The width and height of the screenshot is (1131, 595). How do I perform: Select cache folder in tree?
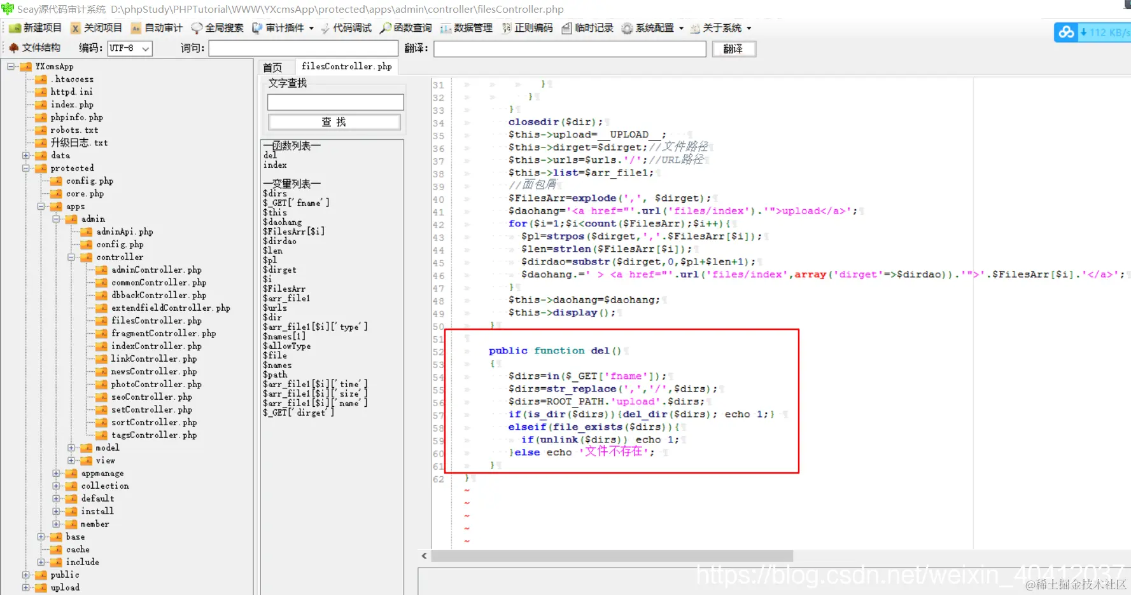(x=78, y=549)
